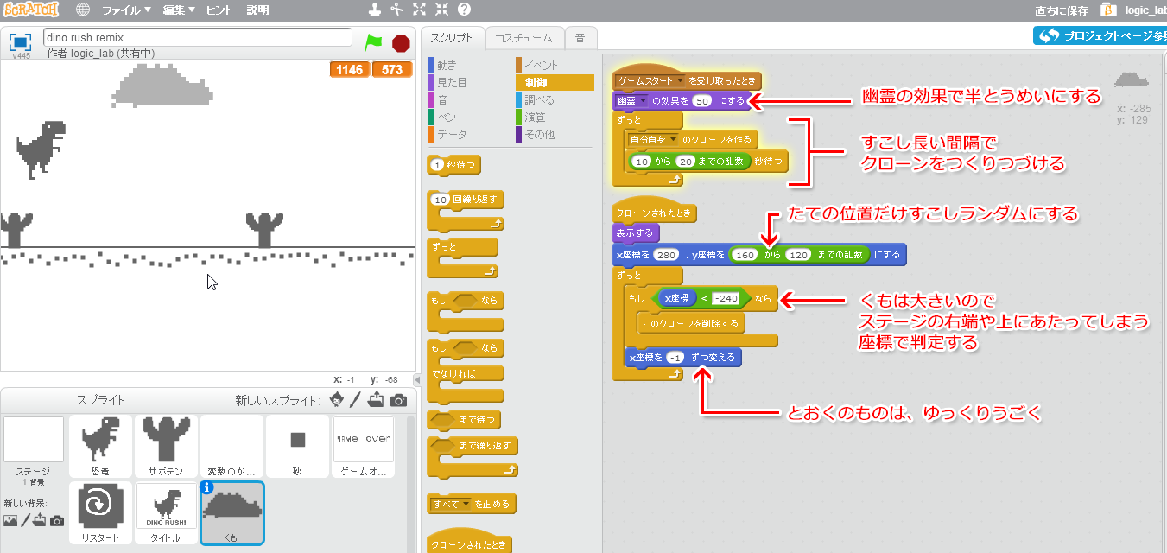Open 幽霊 effect dropdown in script

[x=631, y=100]
